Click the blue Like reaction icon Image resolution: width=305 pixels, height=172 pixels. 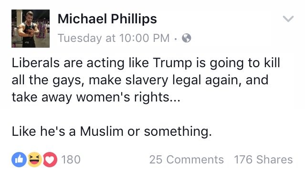[x=19, y=160]
